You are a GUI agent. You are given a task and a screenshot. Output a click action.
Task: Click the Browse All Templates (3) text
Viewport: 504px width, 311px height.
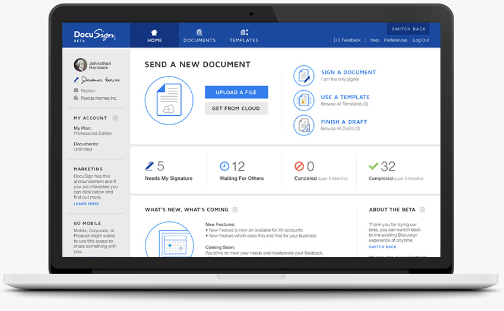(x=344, y=104)
